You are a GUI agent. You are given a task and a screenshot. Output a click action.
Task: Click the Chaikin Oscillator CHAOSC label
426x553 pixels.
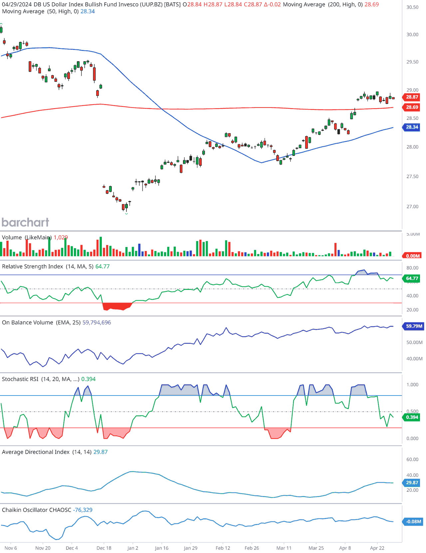37,510
